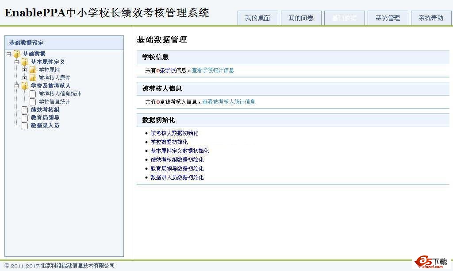Click the 学校属性 folder icon
This screenshot has height=271, width=453.
point(33,70)
